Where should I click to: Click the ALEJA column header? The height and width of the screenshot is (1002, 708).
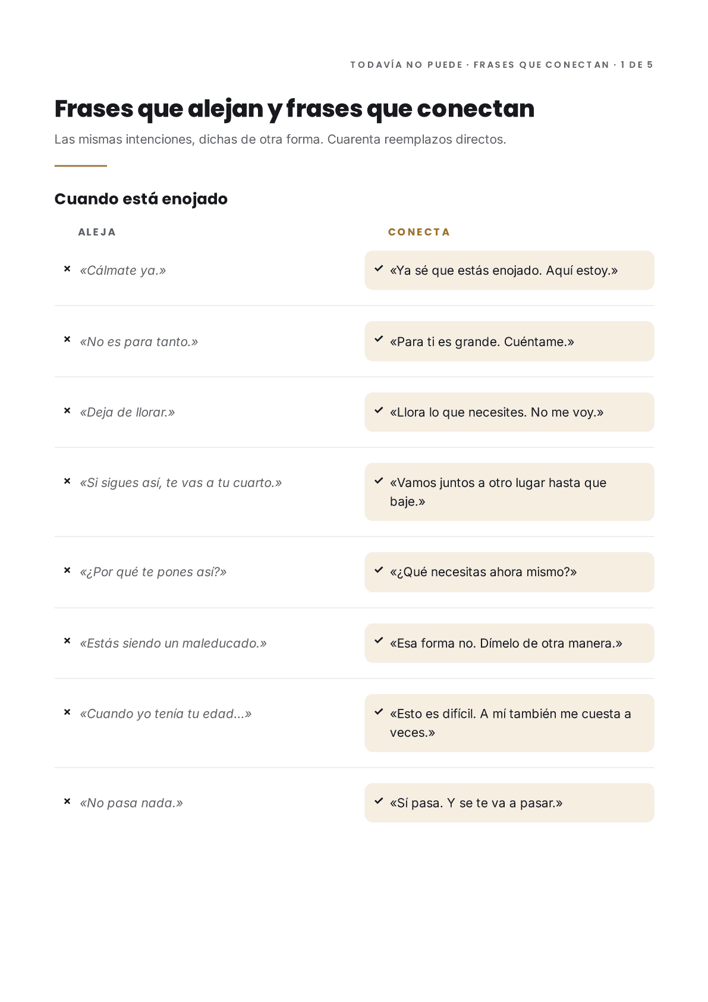click(97, 232)
